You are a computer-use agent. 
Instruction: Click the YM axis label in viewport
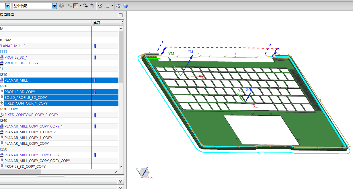[171, 54]
